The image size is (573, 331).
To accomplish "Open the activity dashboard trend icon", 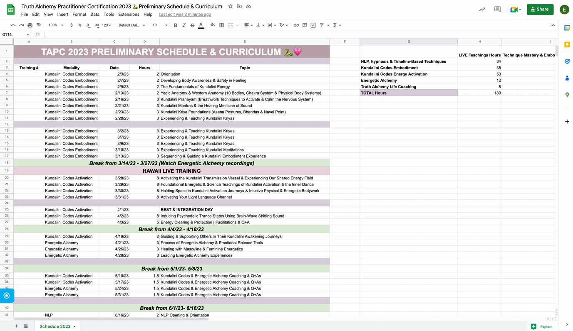I will coord(482,9).
